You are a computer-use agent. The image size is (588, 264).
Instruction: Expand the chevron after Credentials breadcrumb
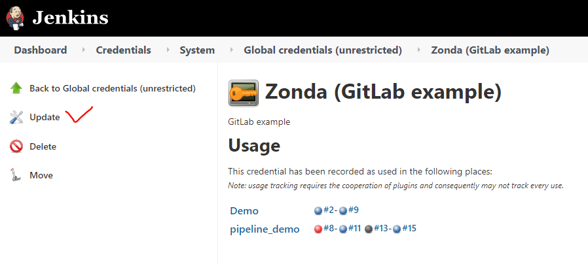point(167,50)
